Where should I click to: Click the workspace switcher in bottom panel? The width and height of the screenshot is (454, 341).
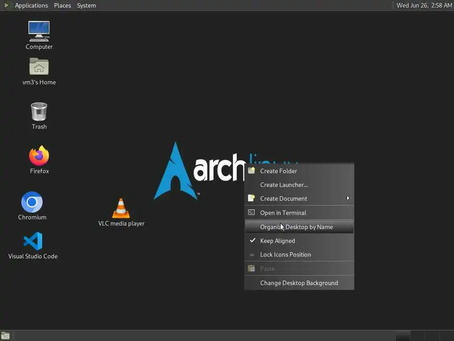coord(424,336)
